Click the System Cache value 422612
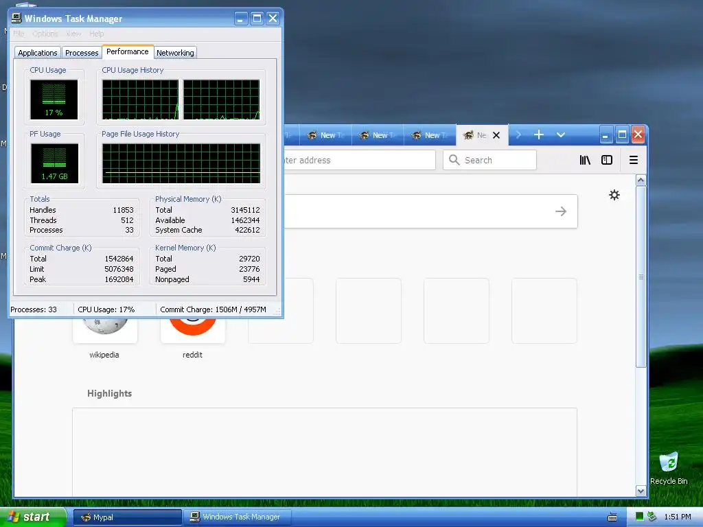 point(247,231)
